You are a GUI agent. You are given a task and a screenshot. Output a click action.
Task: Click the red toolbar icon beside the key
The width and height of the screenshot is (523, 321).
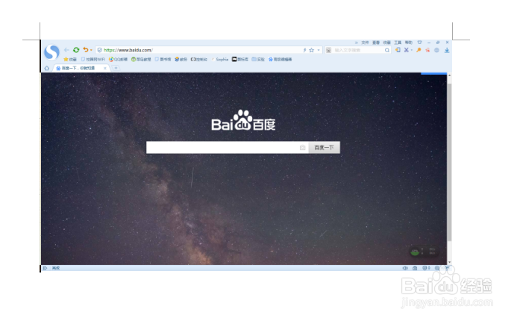click(428, 50)
